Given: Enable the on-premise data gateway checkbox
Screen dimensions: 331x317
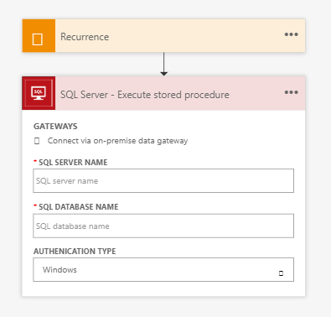Looking at the screenshot, I should [x=37, y=141].
